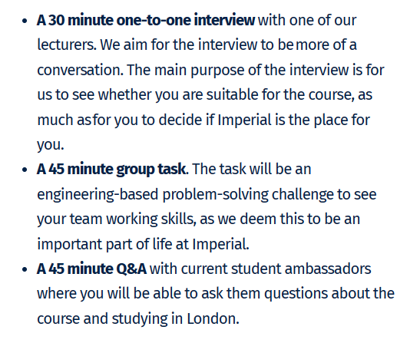The image size is (420, 343).
Task: Click the word 'conversation' in the text
Action: point(79,70)
